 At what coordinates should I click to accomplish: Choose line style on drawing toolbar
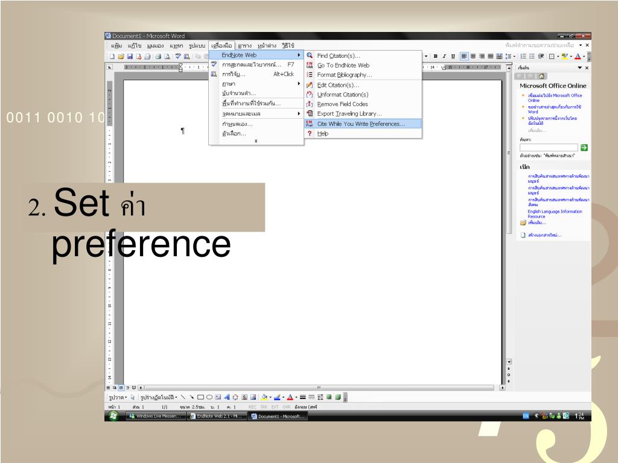[303, 397]
